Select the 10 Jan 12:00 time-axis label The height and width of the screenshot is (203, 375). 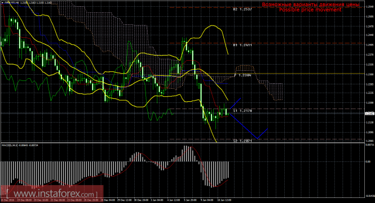[224, 200]
